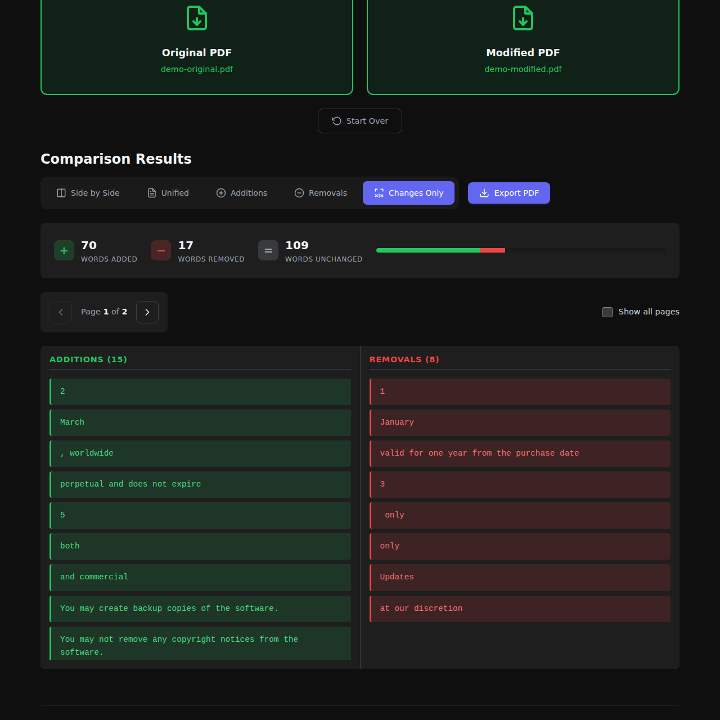
Task: Click the Original PDF file download icon
Action: pos(197,18)
